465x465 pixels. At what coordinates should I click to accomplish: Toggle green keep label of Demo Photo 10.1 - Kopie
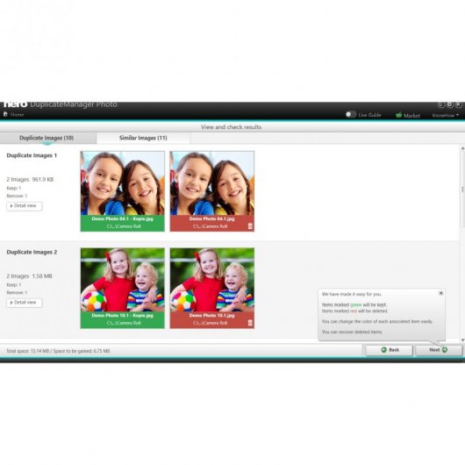click(123, 319)
